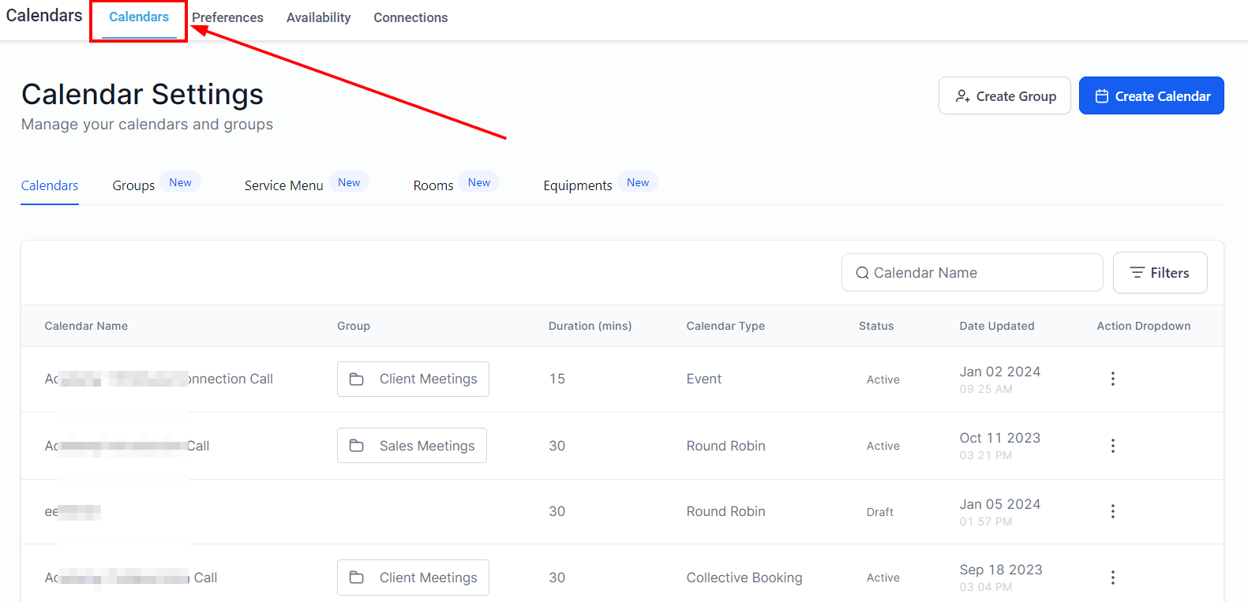
Task: Click the calendar icon on Create Calendar
Action: coord(1101,96)
